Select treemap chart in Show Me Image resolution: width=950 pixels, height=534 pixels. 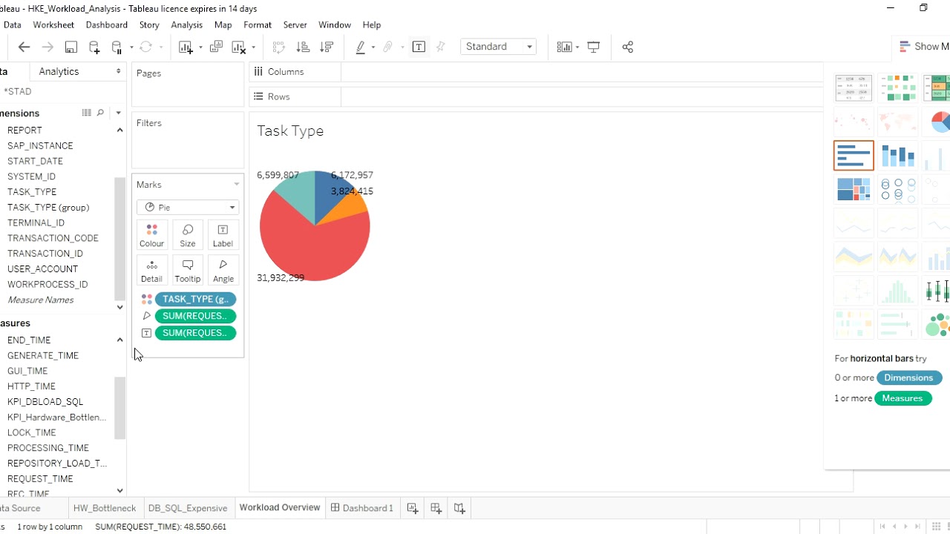[x=854, y=189]
